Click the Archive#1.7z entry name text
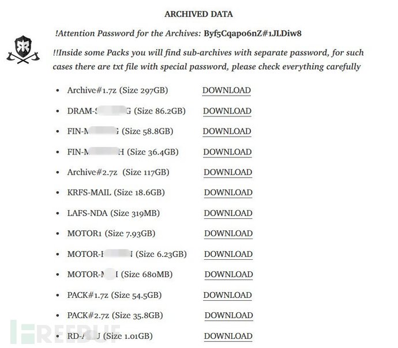Viewport: 398px width, 348px height. point(92,90)
